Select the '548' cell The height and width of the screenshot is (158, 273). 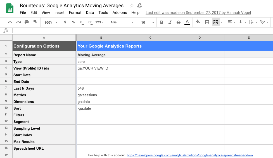click(101, 88)
